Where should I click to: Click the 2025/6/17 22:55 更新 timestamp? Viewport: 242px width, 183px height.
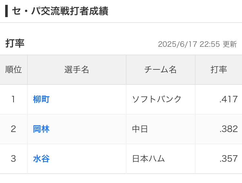click(197, 44)
